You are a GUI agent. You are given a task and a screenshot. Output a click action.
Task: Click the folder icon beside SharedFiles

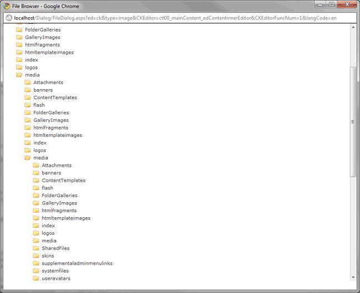tap(35, 248)
